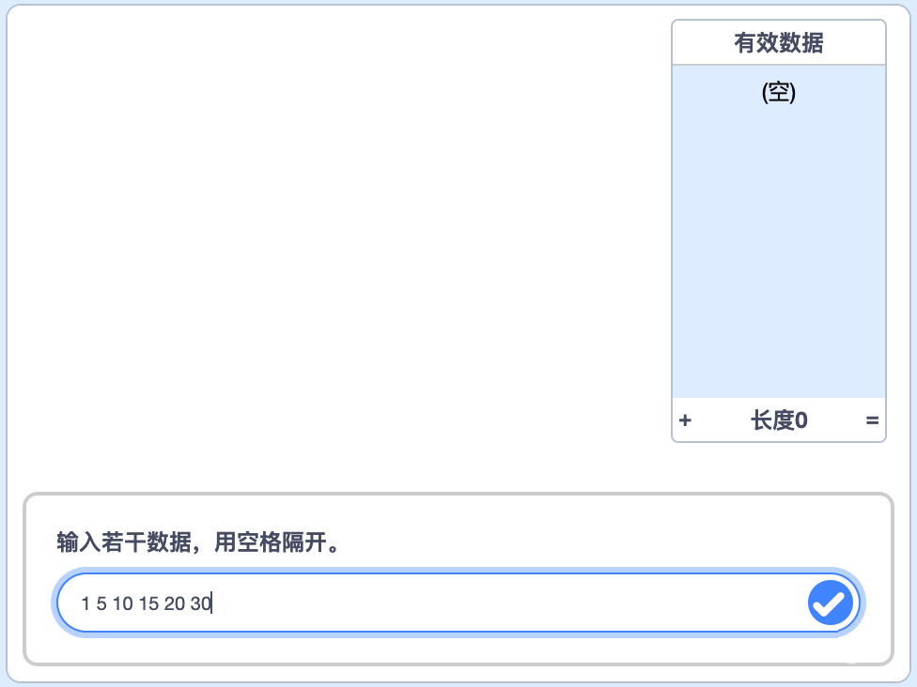Click the footer bar of the list monitor
This screenshot has width=917, height=687.
pos(778,420)
